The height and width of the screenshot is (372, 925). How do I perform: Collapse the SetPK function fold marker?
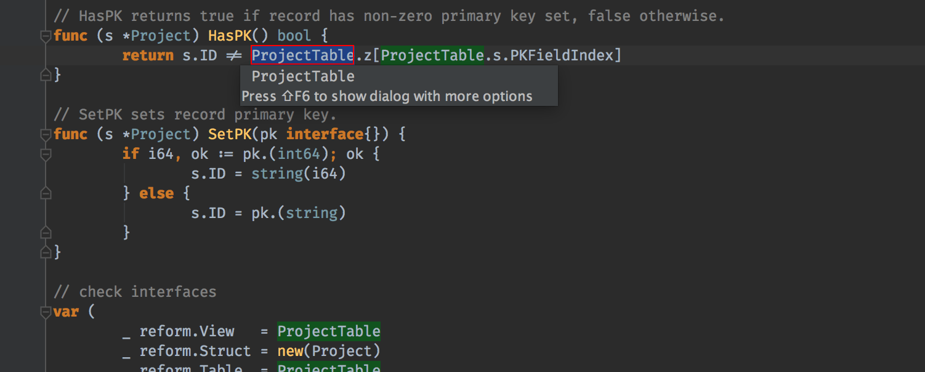[46, 135]
